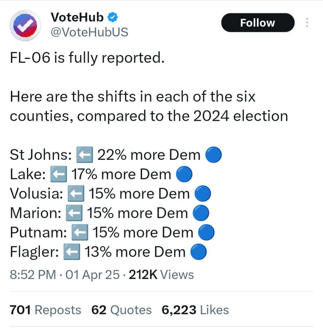323x330 pixels.
Task: Click the blue verified badge
Action: tap(113, 18)
